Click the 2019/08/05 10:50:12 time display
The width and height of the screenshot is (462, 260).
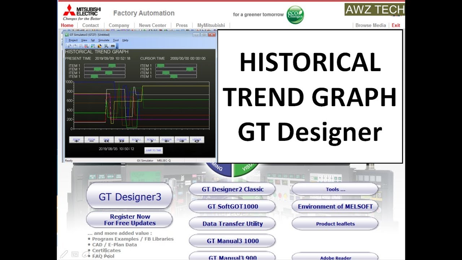(x=117, y=149)
